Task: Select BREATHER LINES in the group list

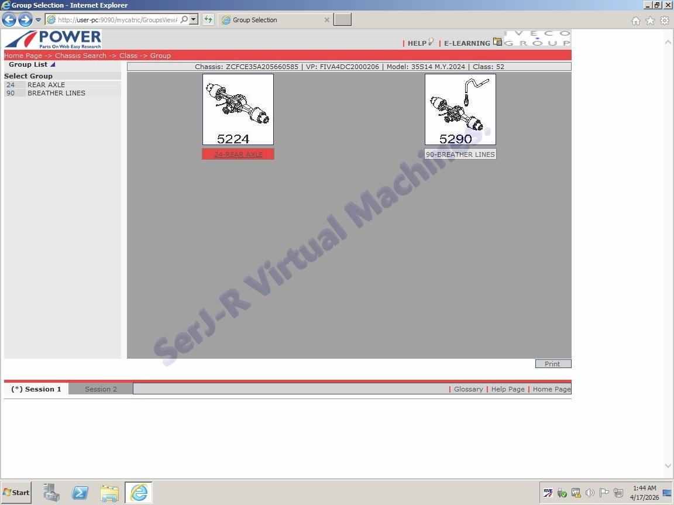Action: coord(56,93)
